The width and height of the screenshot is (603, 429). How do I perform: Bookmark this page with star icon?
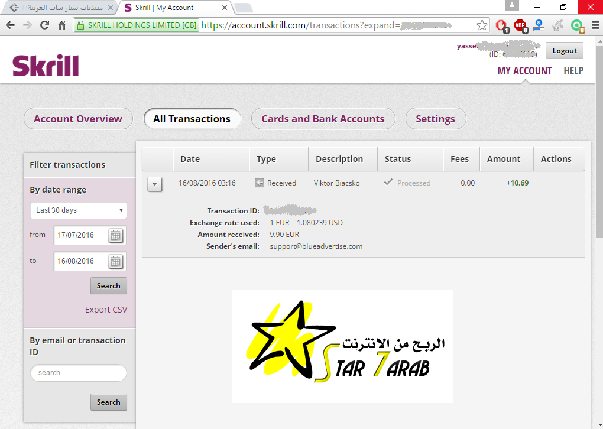coord(482,25)
